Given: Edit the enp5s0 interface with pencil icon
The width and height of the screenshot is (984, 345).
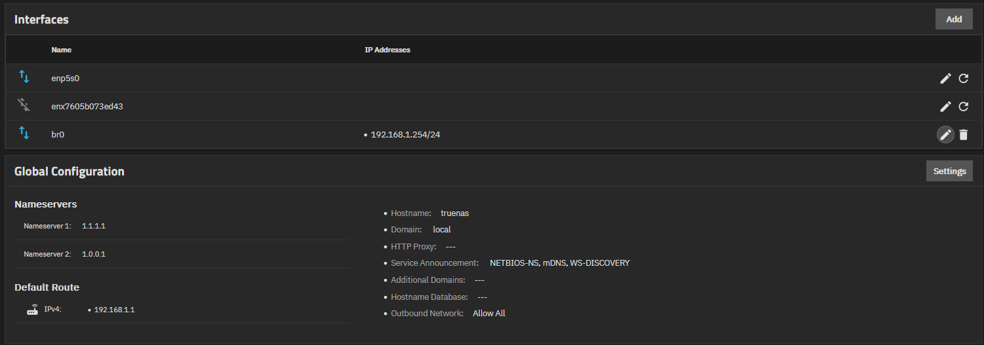Looking at the screenshot, I should [945, 79].
